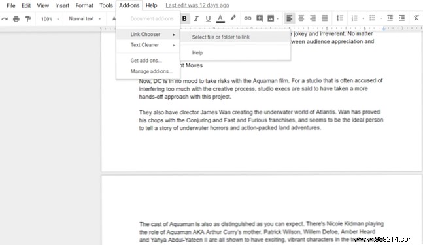Insert an image from toolbar
423x245 pixels.
coord(271,18)
